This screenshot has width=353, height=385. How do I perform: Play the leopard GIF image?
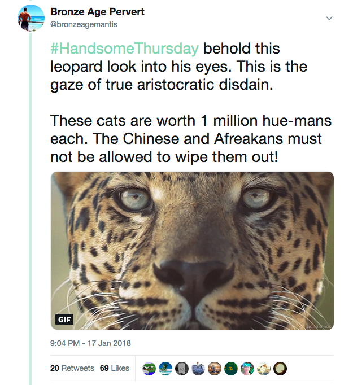[192, 250]
